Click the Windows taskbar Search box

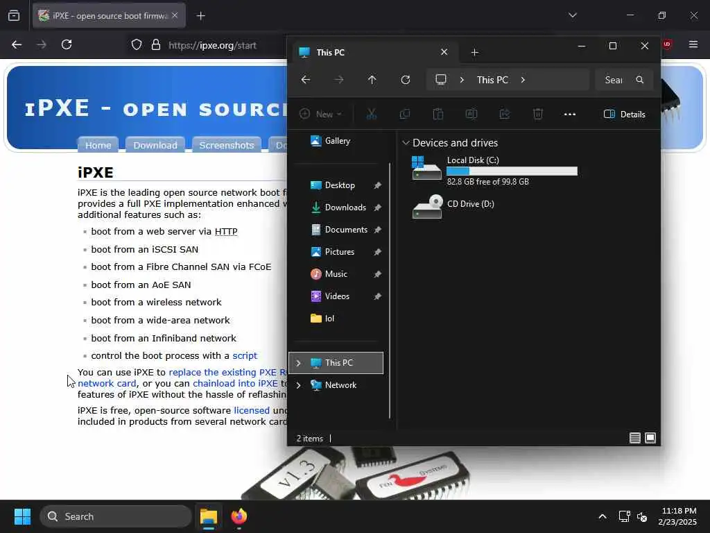[x=116, y=516]
